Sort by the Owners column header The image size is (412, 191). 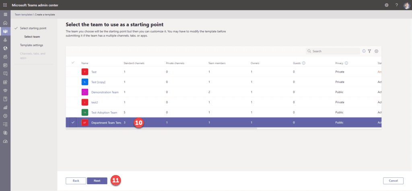pyautogui.click(x=255, y=63)
